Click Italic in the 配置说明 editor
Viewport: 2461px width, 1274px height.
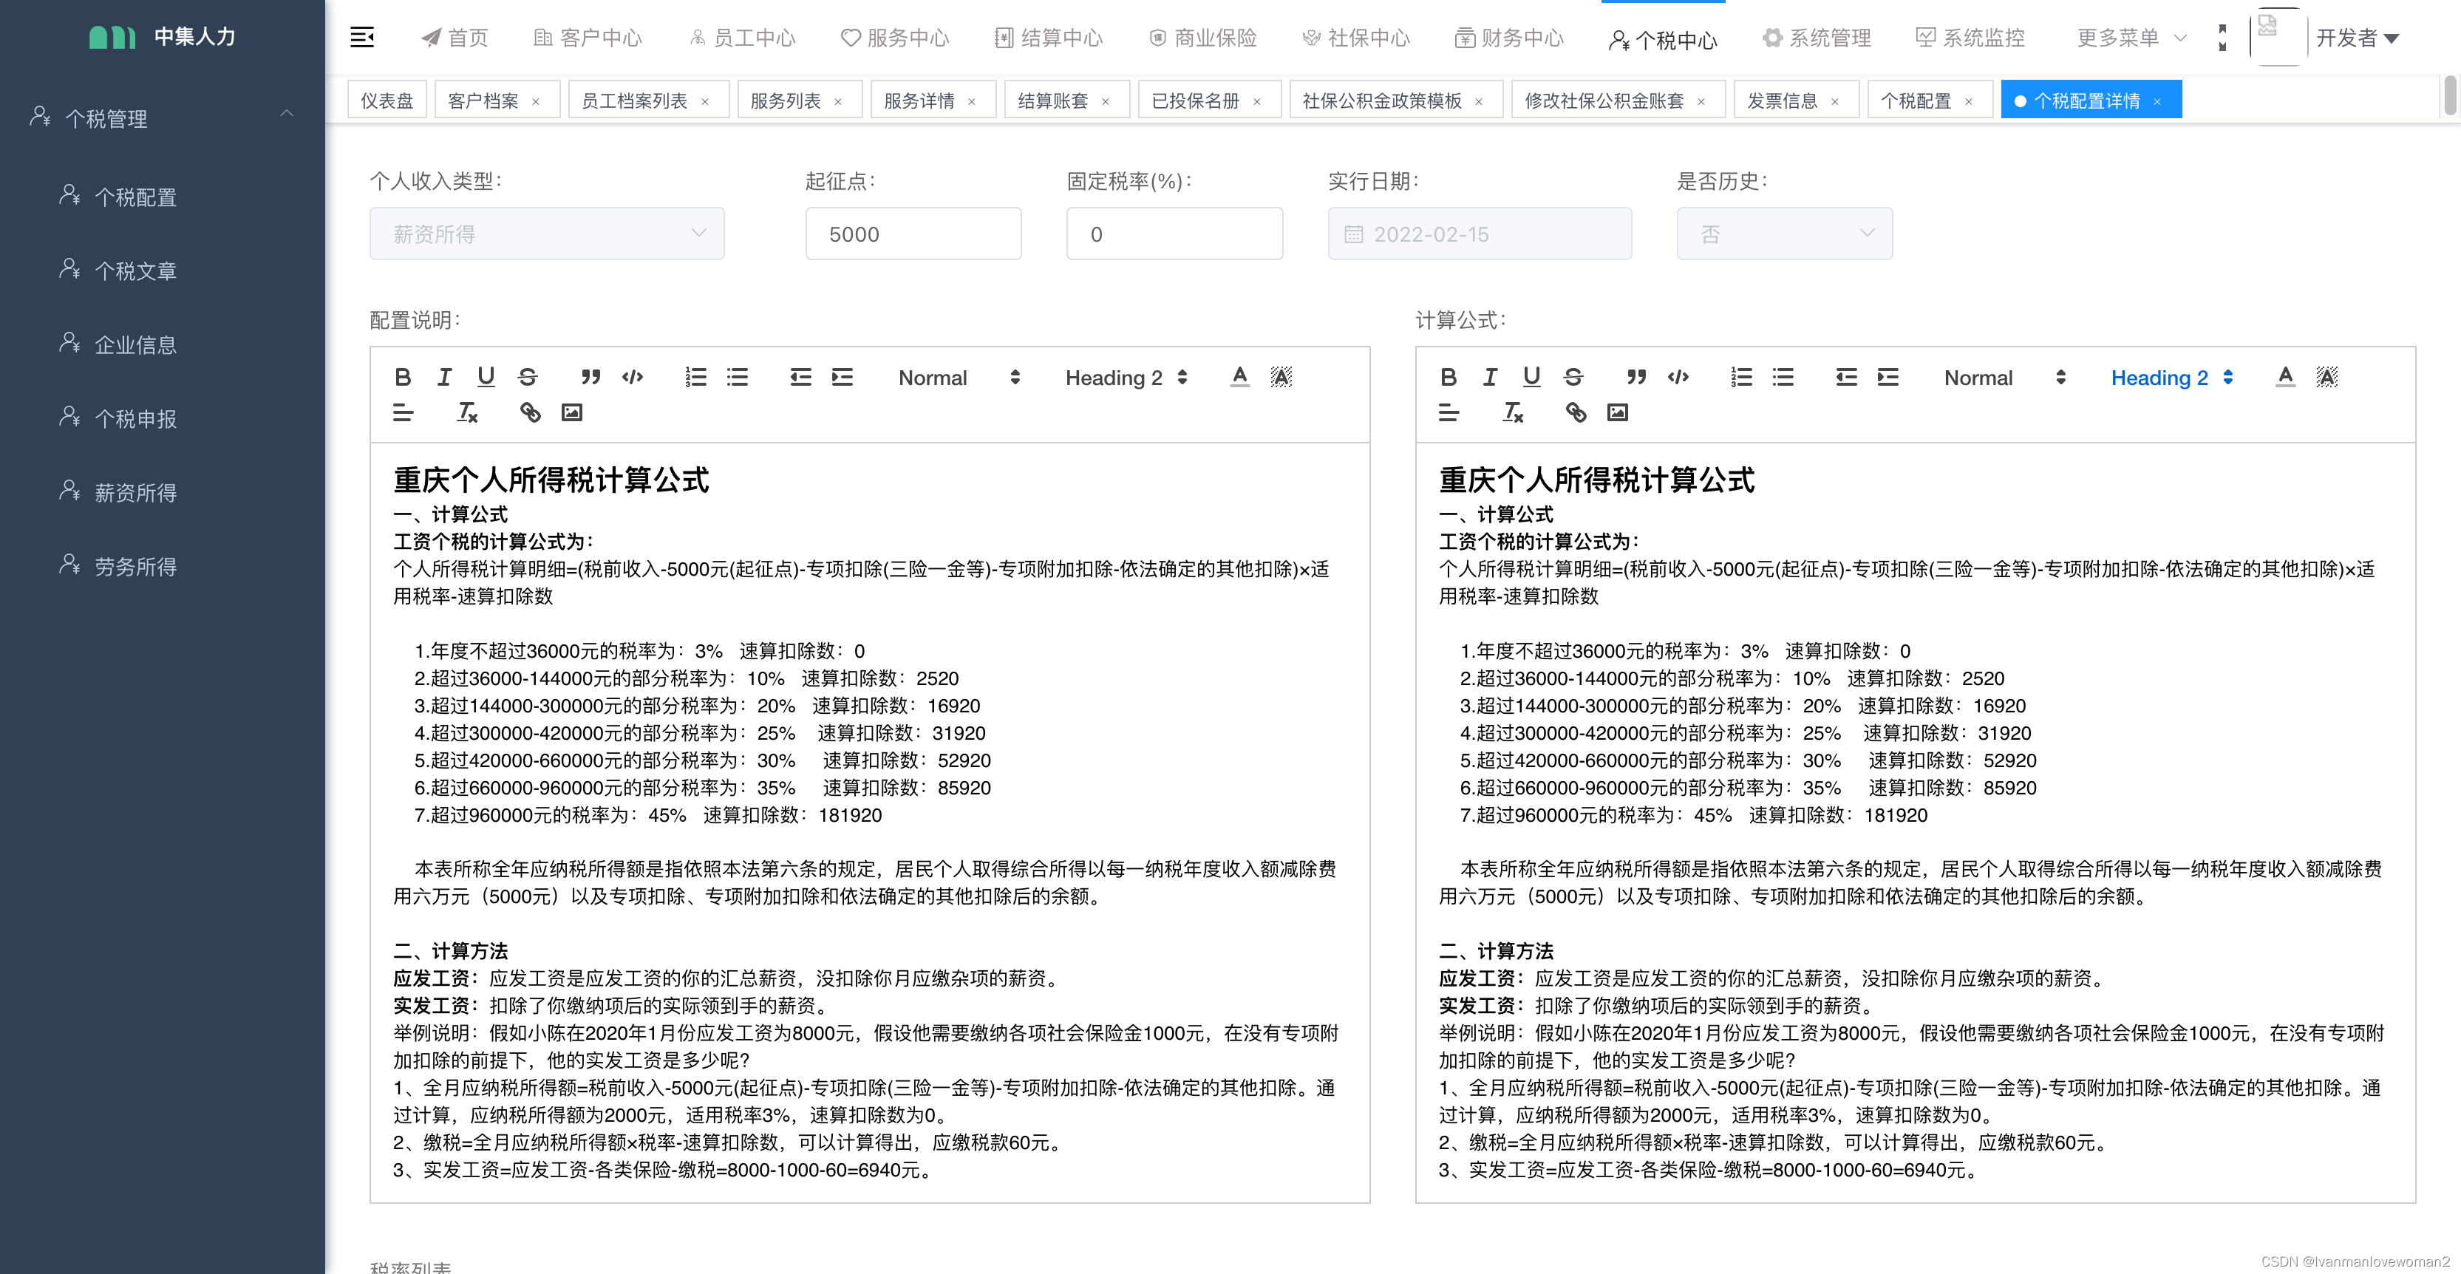(x=444, y=377)
